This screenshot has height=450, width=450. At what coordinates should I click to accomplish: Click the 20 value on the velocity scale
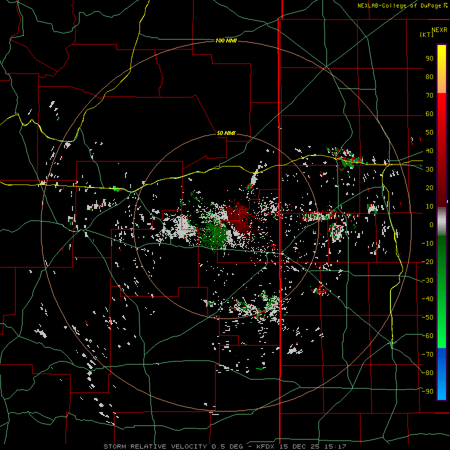(429, 188)
